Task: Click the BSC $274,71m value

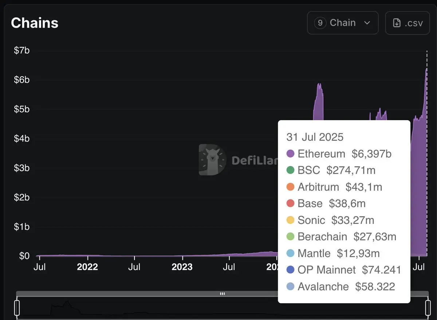Action: pos(351,170)
